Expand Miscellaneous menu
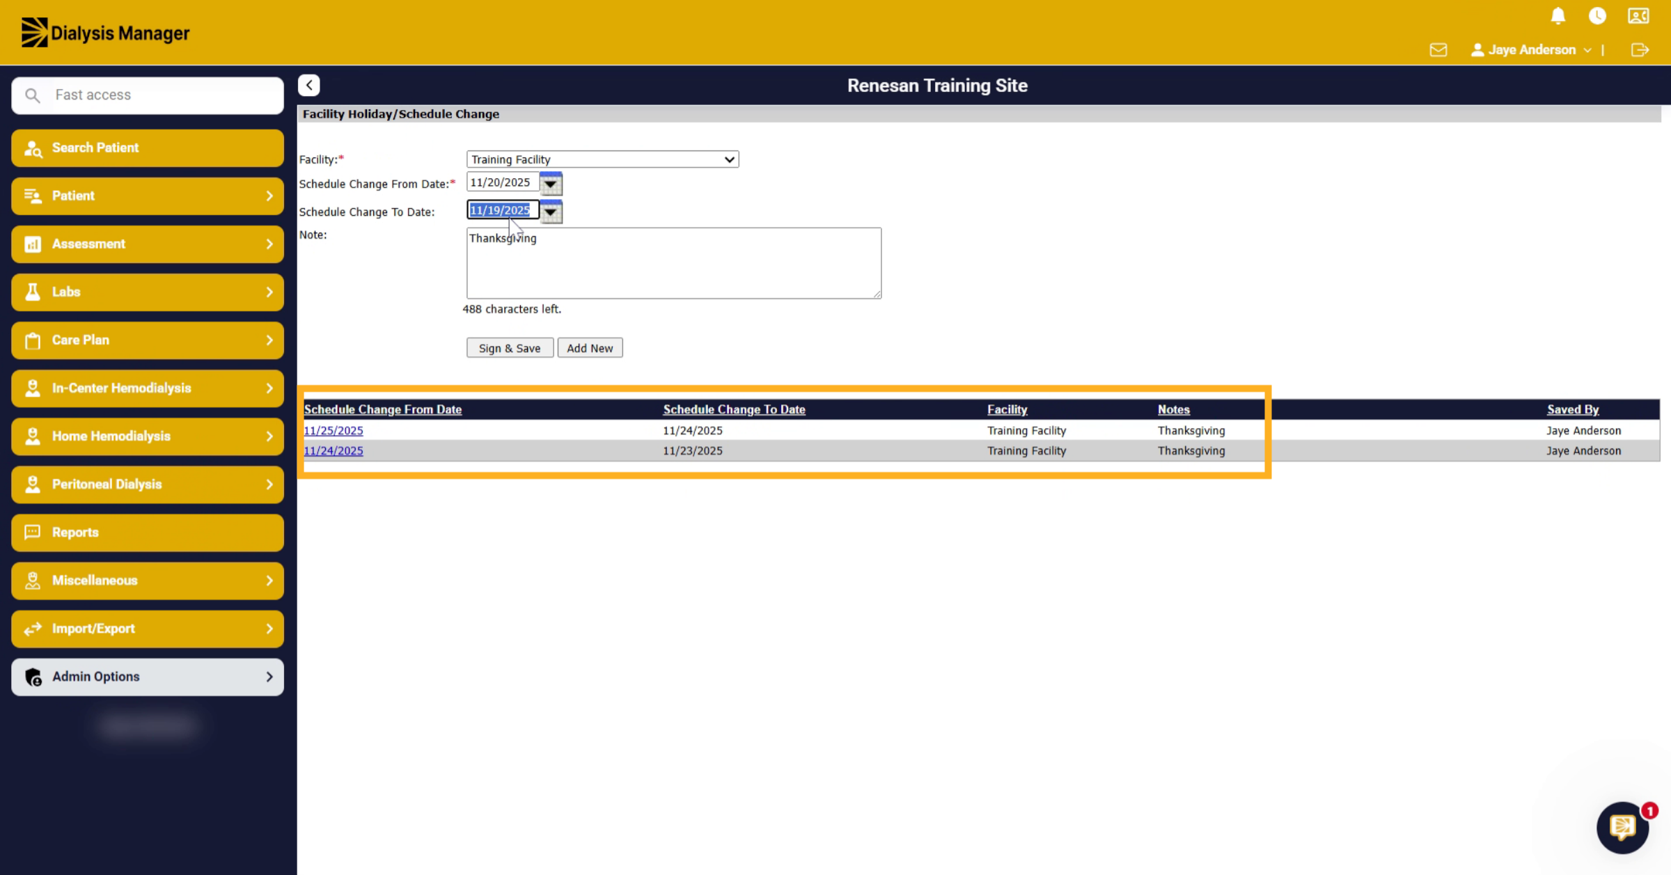The width and height of the screenshot is (1671, 875). [148, 581]
